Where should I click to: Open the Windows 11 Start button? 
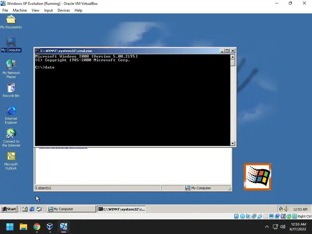(10, 227)
